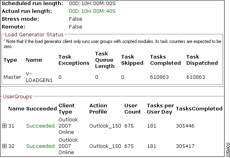Screen dimensions: 230x158
Task: Click the Client Type column header
Action: pyautogui.click(x=66, y=109)
